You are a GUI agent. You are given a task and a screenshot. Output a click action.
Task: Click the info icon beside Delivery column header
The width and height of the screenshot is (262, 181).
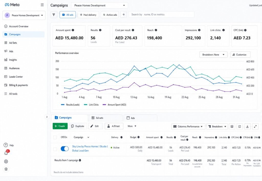[122, 137]
